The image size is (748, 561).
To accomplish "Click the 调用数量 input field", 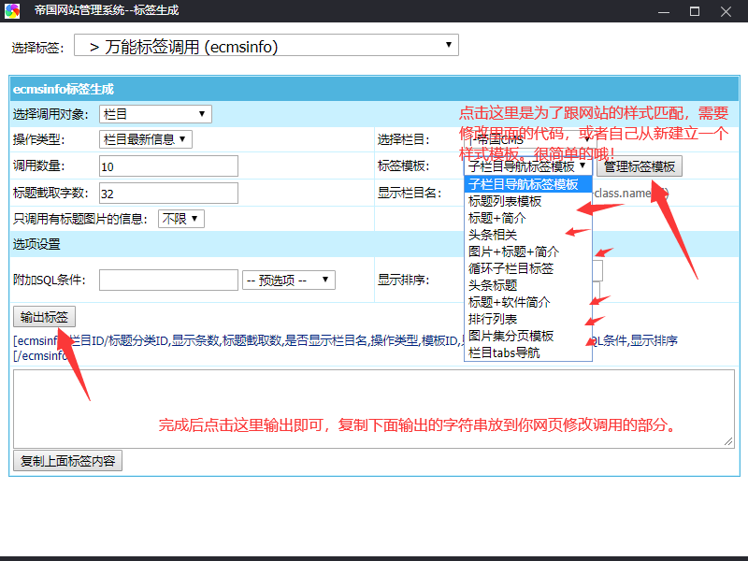I will [x=168, y=166].
